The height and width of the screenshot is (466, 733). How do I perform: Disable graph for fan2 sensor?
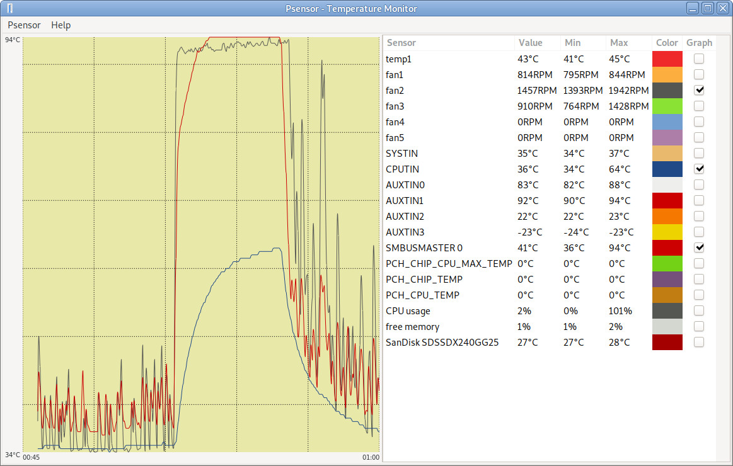pyautogui.click(x=699, y=90)
